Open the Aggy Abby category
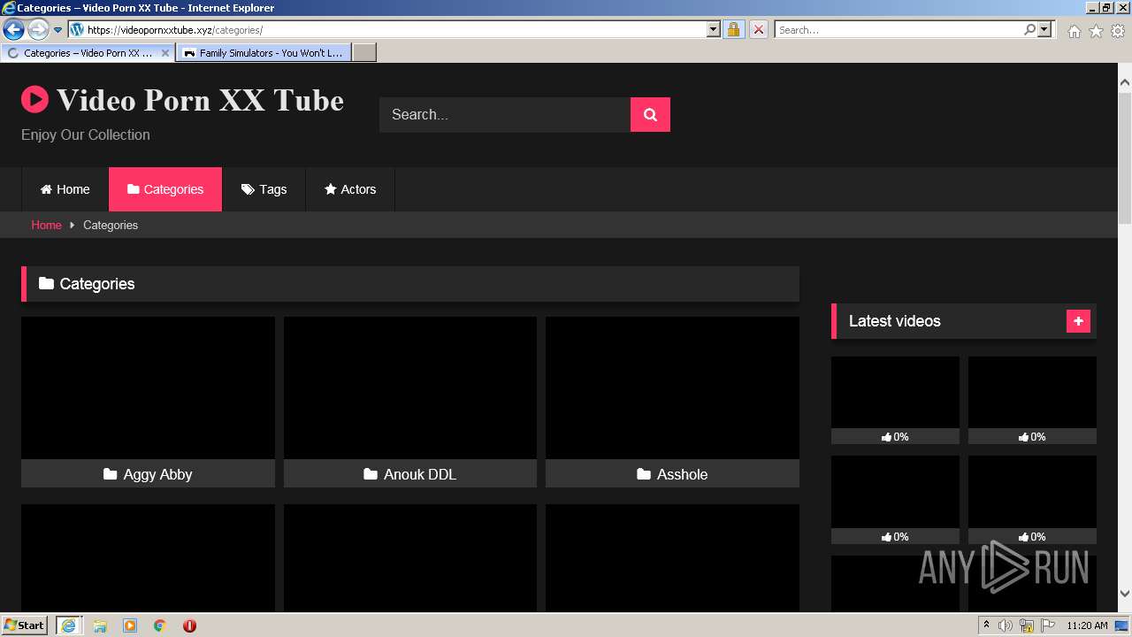This screenshot has width=1132, height=637. 148,474
